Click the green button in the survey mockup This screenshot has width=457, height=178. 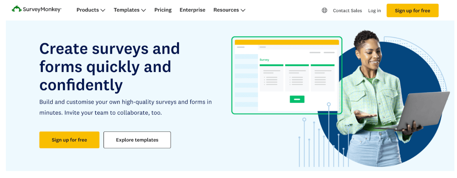tap(297, 99)
